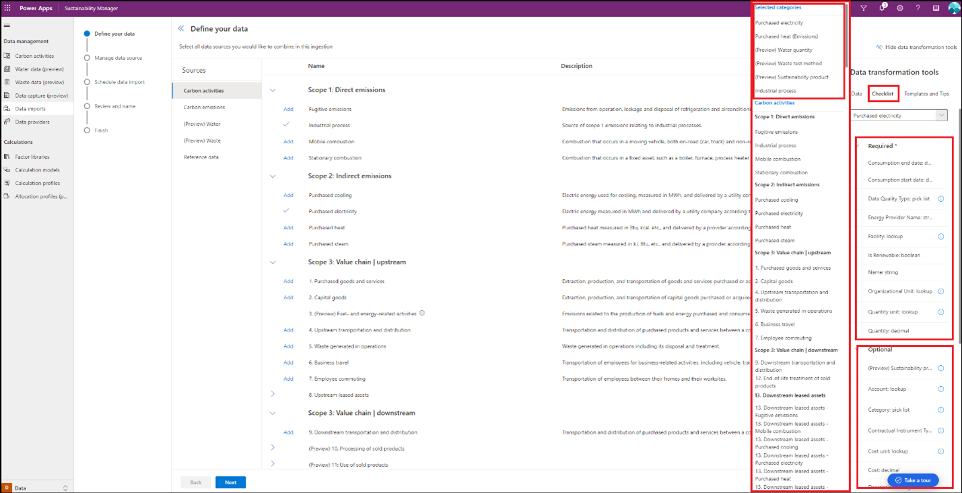
Task: Open the Data environment switcher at bottom left
Action: coord(36,488)
